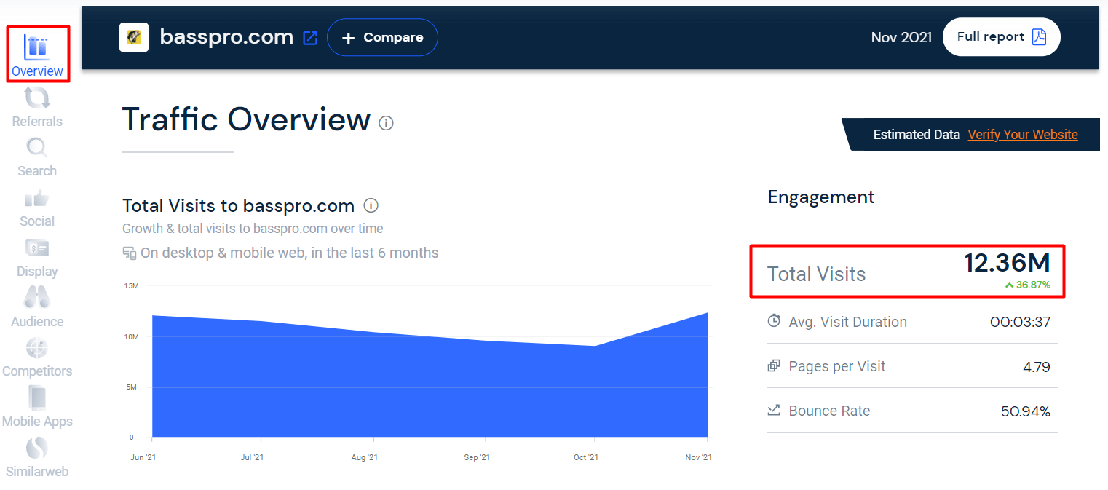
Task: Click the Total Visits engagement label
Action: click(817, 274)
